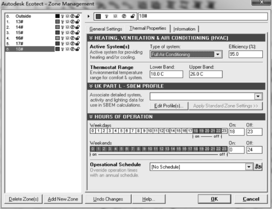Open the schedule editor icon beside No Schedule
Viewport: 272px width, 209px height.
(x=258, y=167)
